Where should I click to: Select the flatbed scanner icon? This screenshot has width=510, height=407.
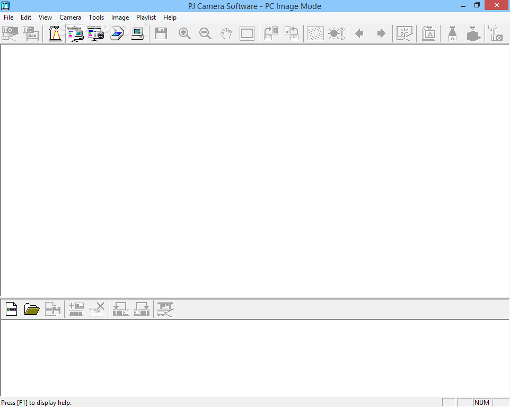click(117, 33)
